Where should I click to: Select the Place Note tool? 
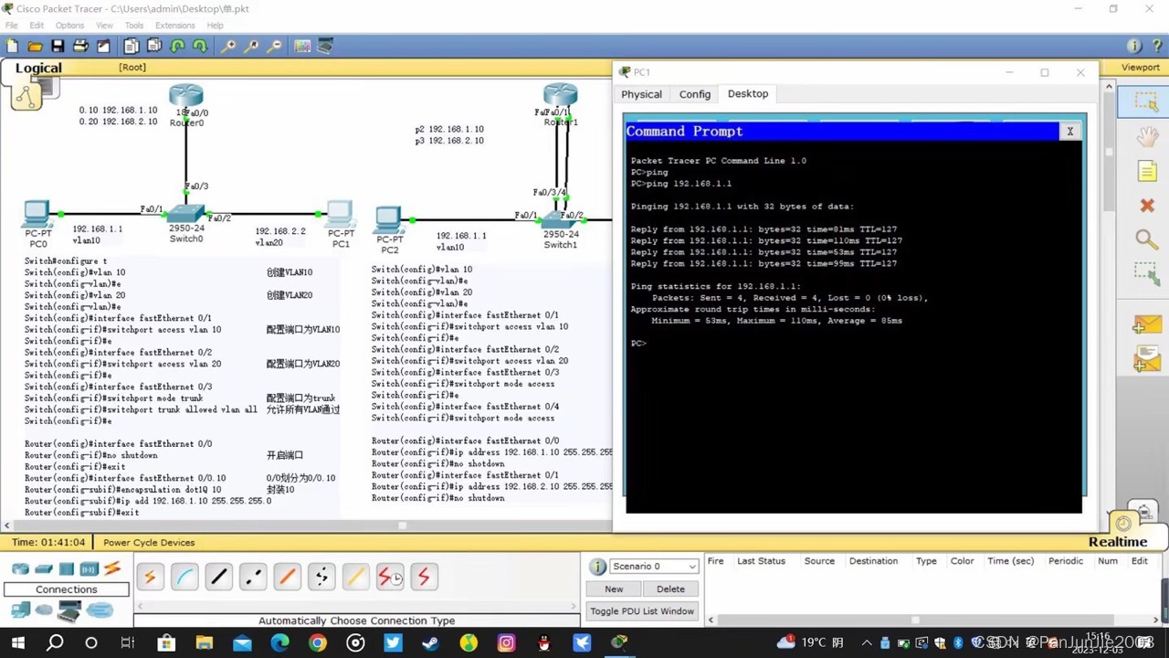[1147, 171]
